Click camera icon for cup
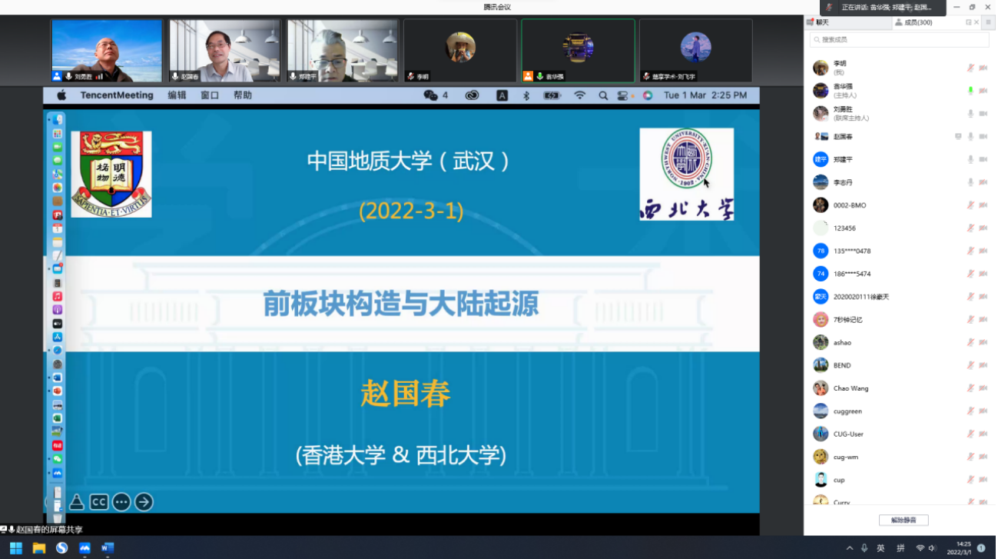Image resolution: width=998 pixels, height=559 pixels. click(983, 480)
